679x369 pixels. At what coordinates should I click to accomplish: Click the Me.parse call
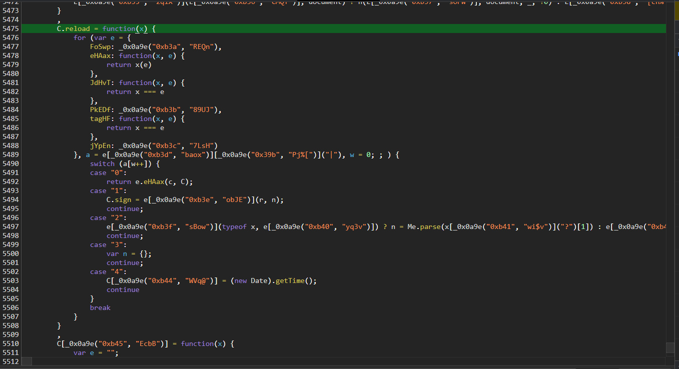[423, 226]
